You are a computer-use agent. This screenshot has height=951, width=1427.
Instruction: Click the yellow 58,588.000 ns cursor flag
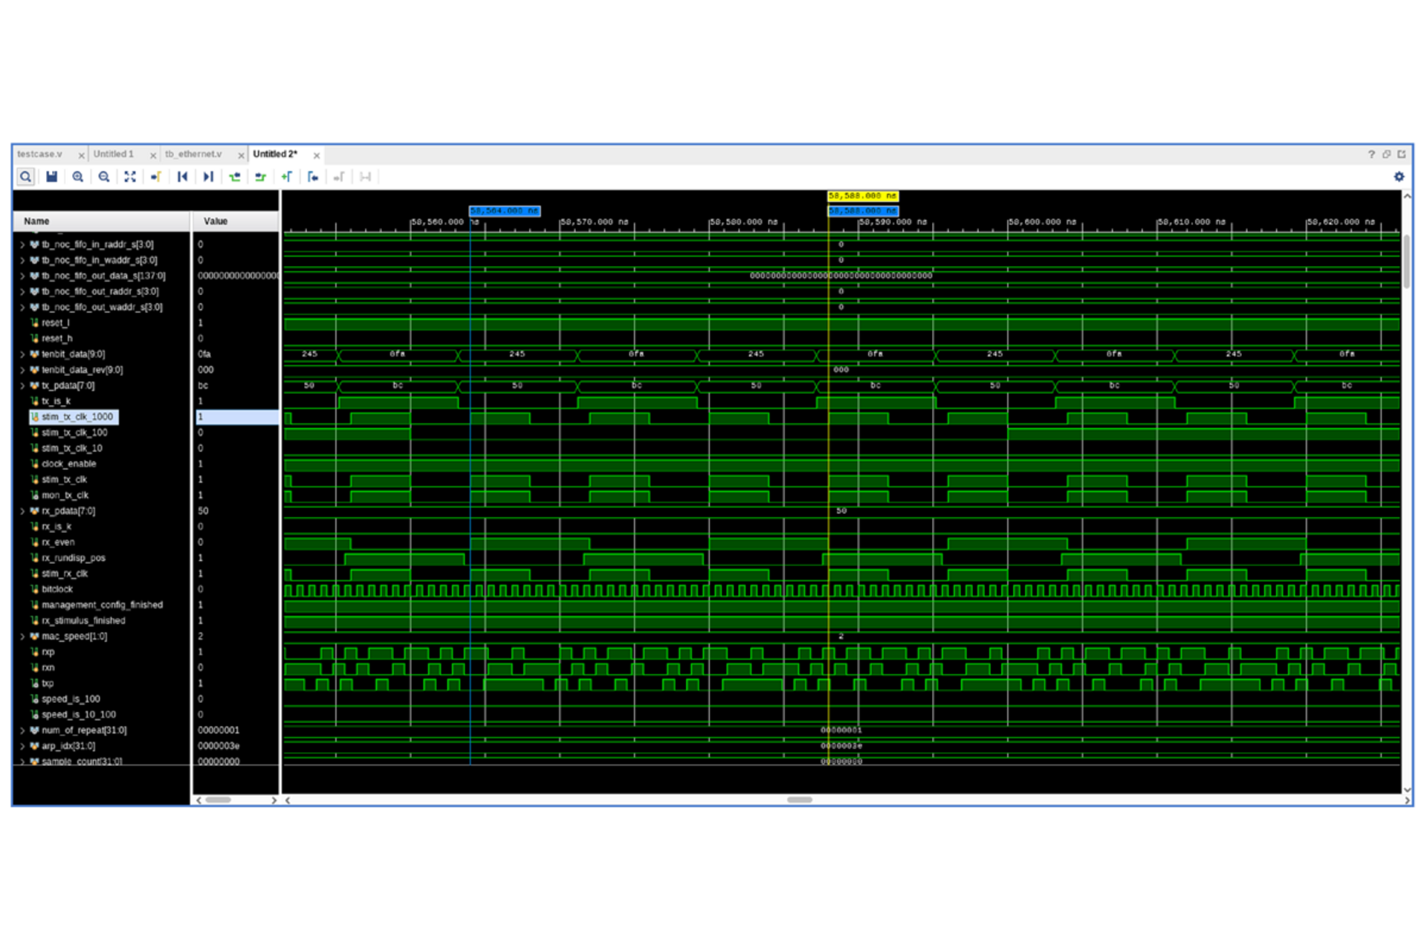pyautogui.click(x=863, y=196)
